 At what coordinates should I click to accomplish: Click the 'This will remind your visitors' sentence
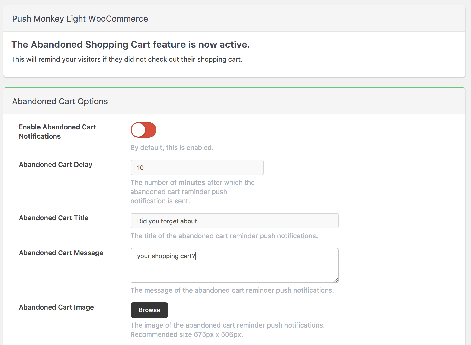click(127, 59)
